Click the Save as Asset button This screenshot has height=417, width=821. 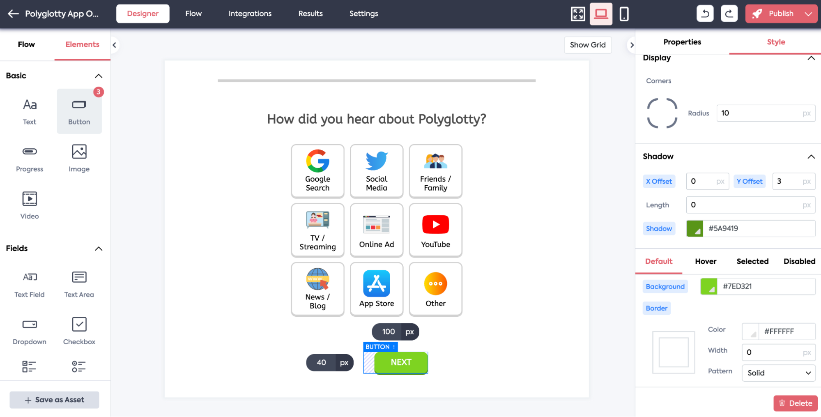(x=54, y=399)
